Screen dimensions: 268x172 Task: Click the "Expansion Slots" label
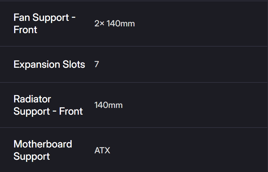click(49, 64)
